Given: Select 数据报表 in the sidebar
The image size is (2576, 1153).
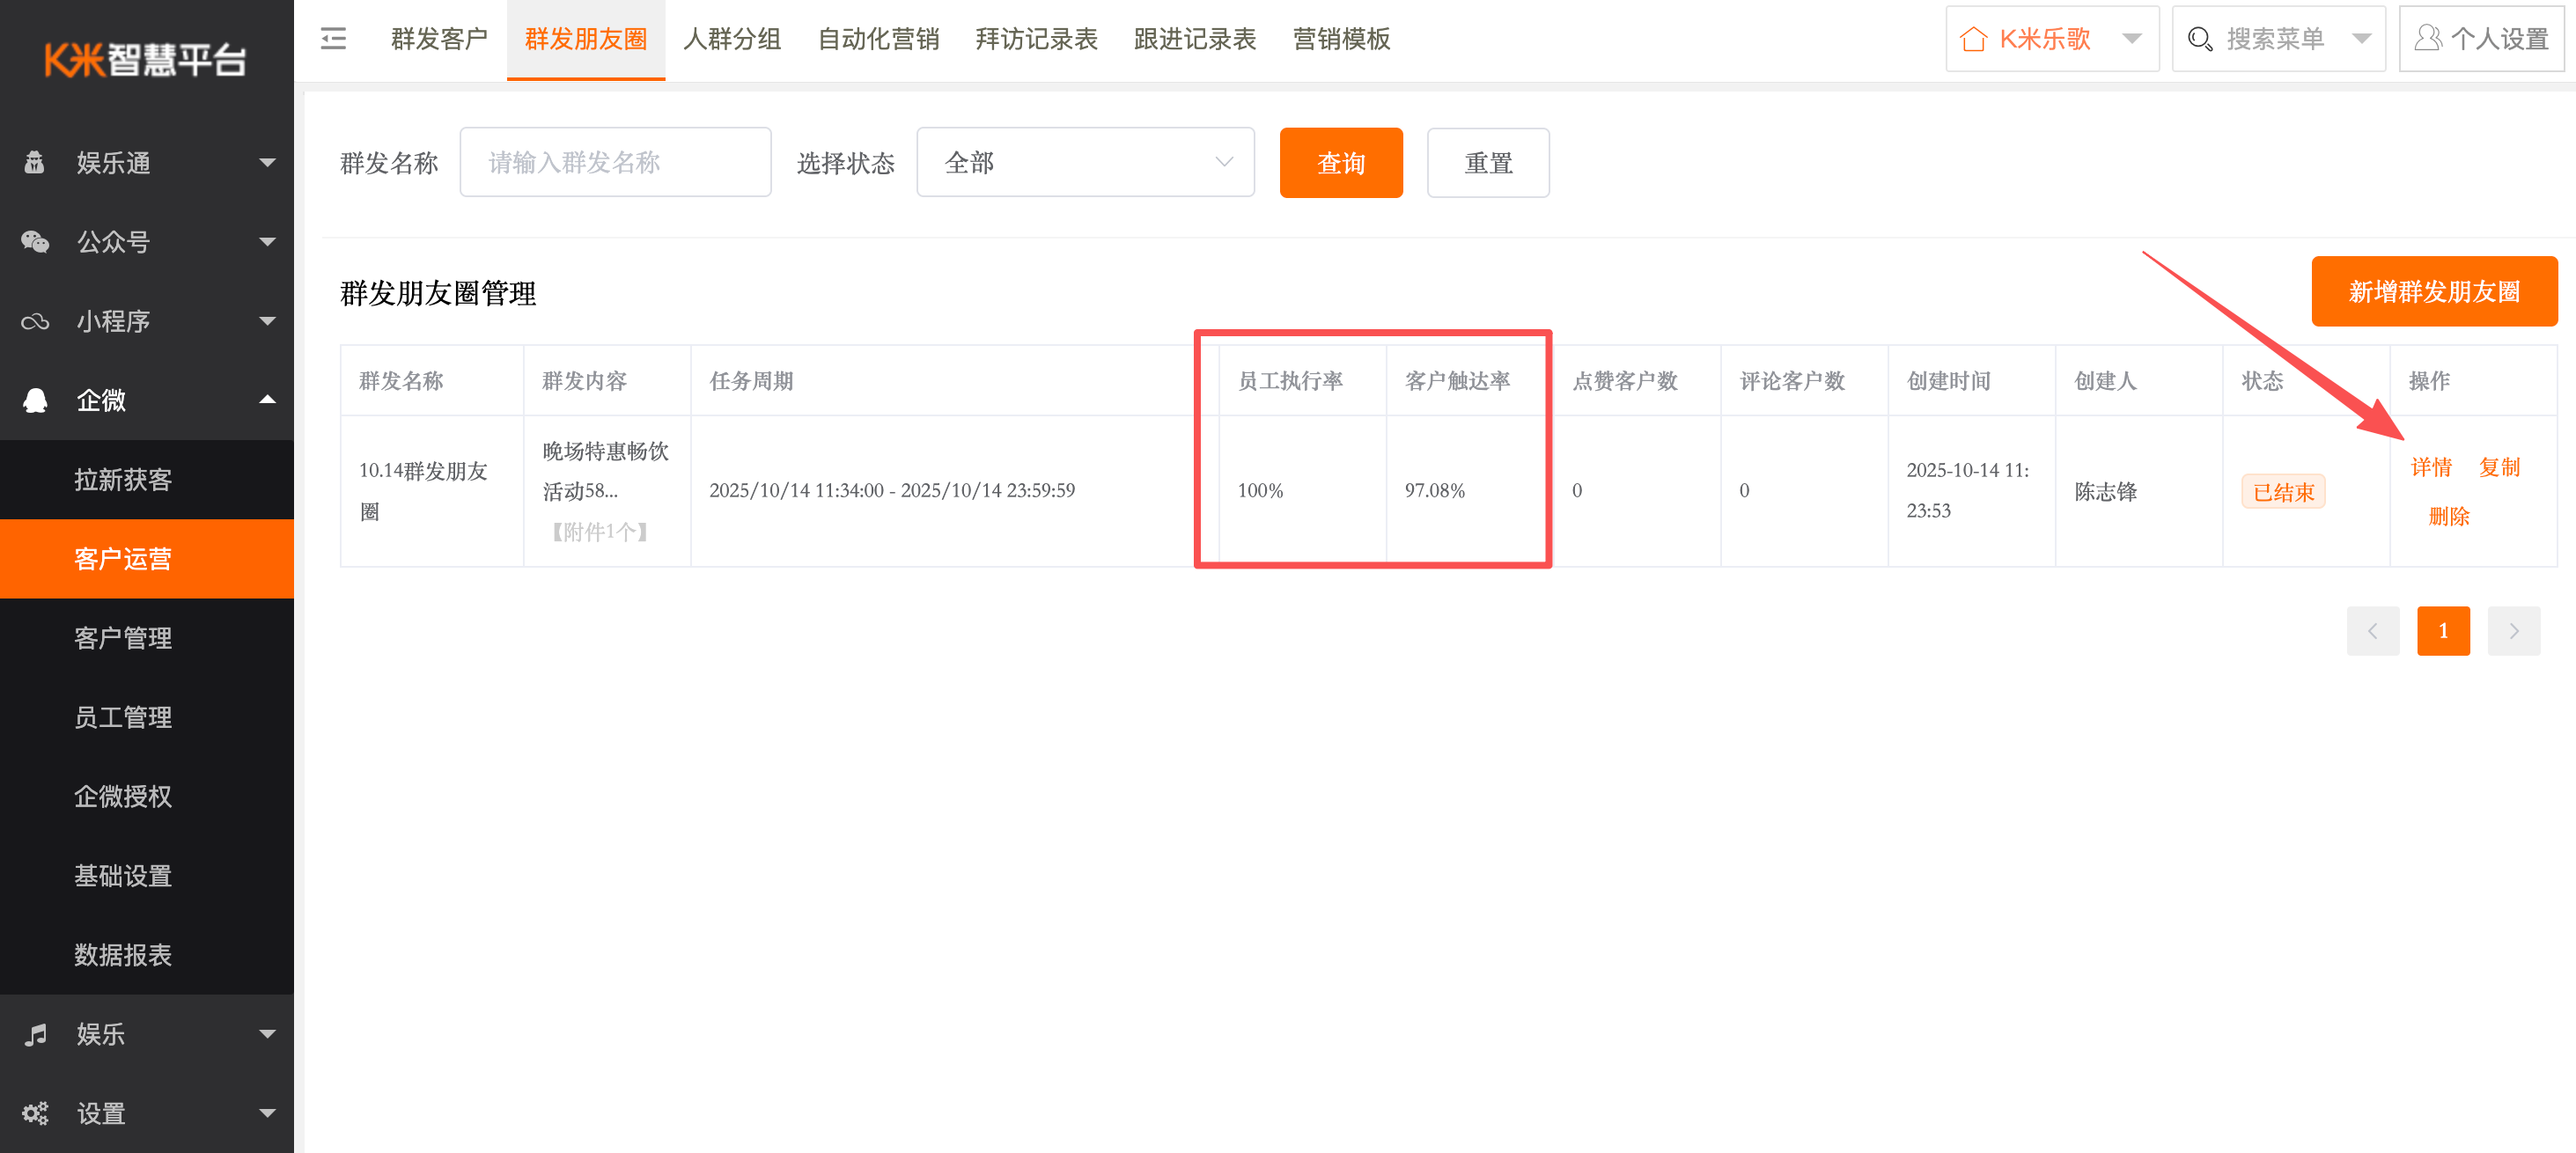Looking at the screenshot, I should 123,955.
